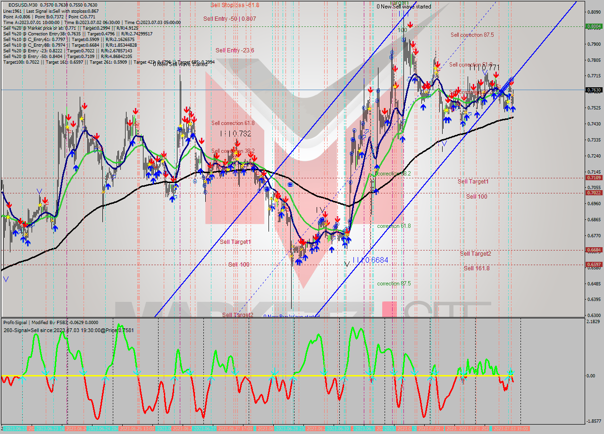The width and height of the screenshot is (604, 434).
Task: Click the 0.6485 price axis value
Action: [x=594, y=283]
